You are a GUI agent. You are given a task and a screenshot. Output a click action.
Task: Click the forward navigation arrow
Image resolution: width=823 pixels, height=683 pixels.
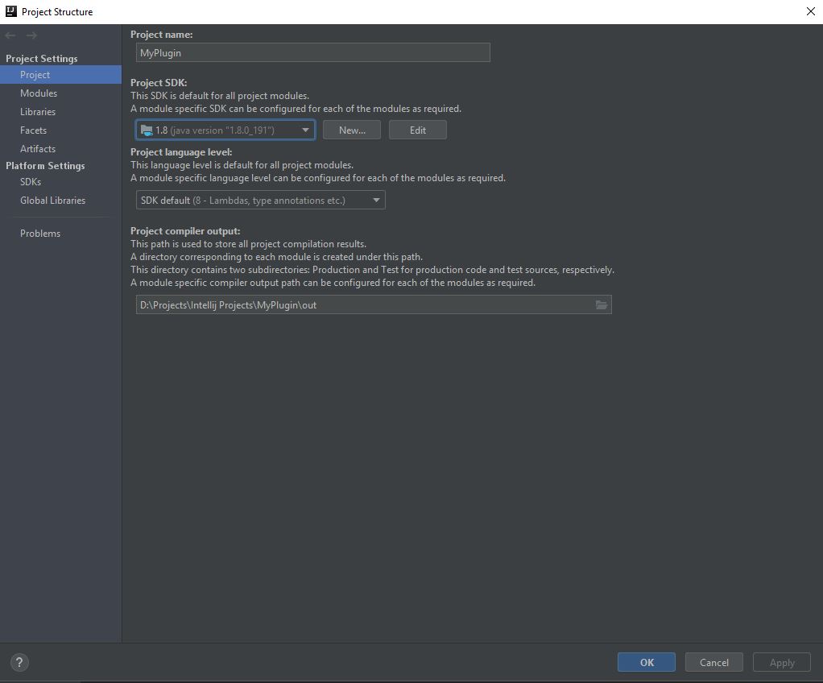(31, 35)
